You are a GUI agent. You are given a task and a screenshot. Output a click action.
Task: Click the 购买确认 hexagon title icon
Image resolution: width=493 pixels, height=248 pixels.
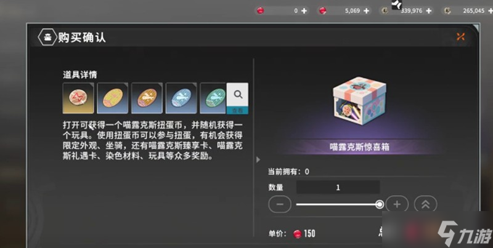(x=46, y=37)
